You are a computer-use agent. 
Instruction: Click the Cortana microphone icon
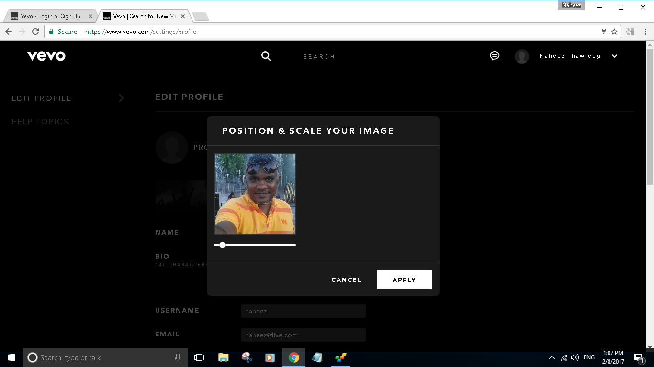(x=178, y=357)
